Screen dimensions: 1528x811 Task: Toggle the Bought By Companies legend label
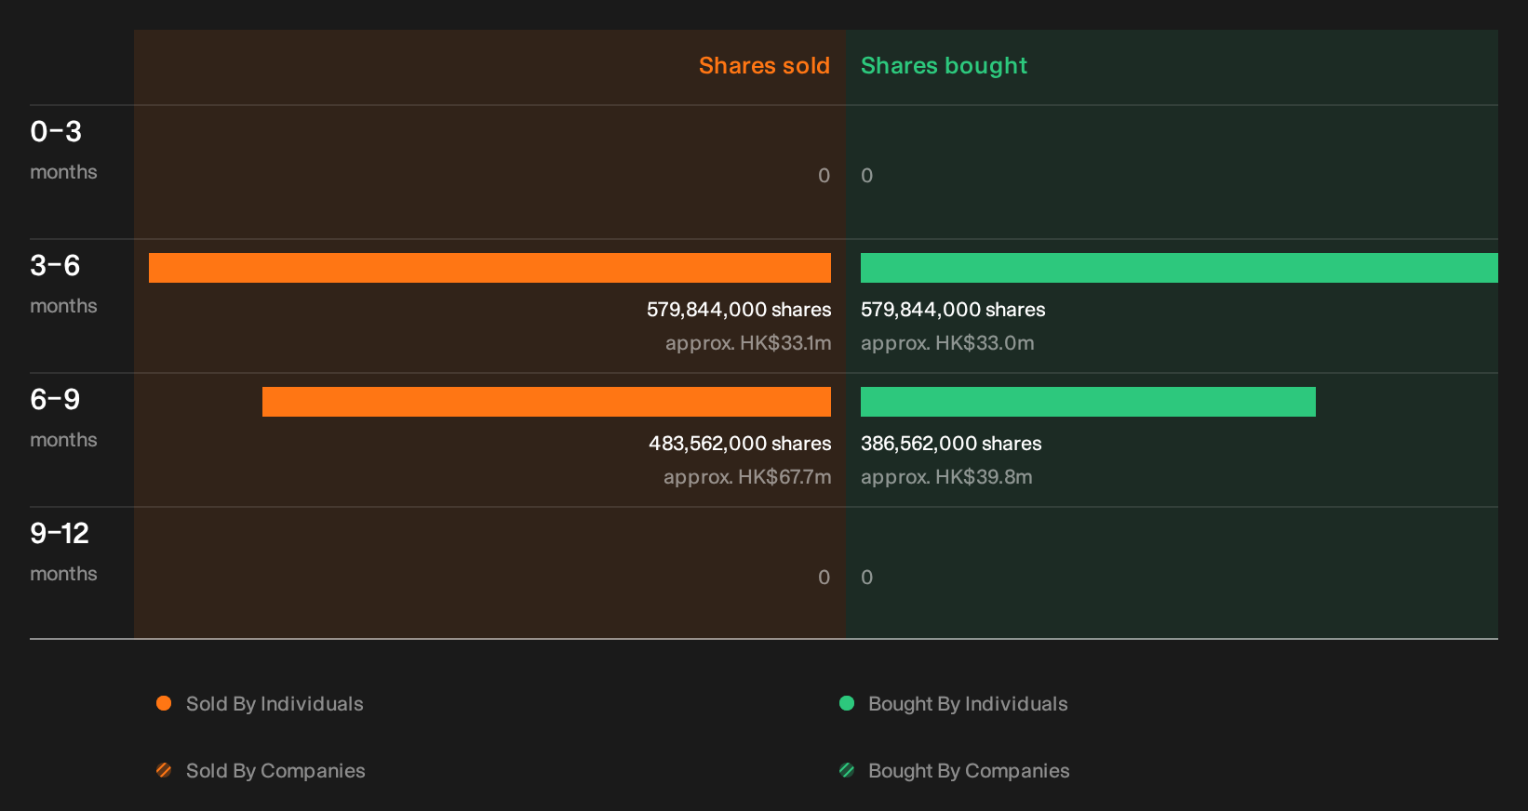[x=969, y=771]
